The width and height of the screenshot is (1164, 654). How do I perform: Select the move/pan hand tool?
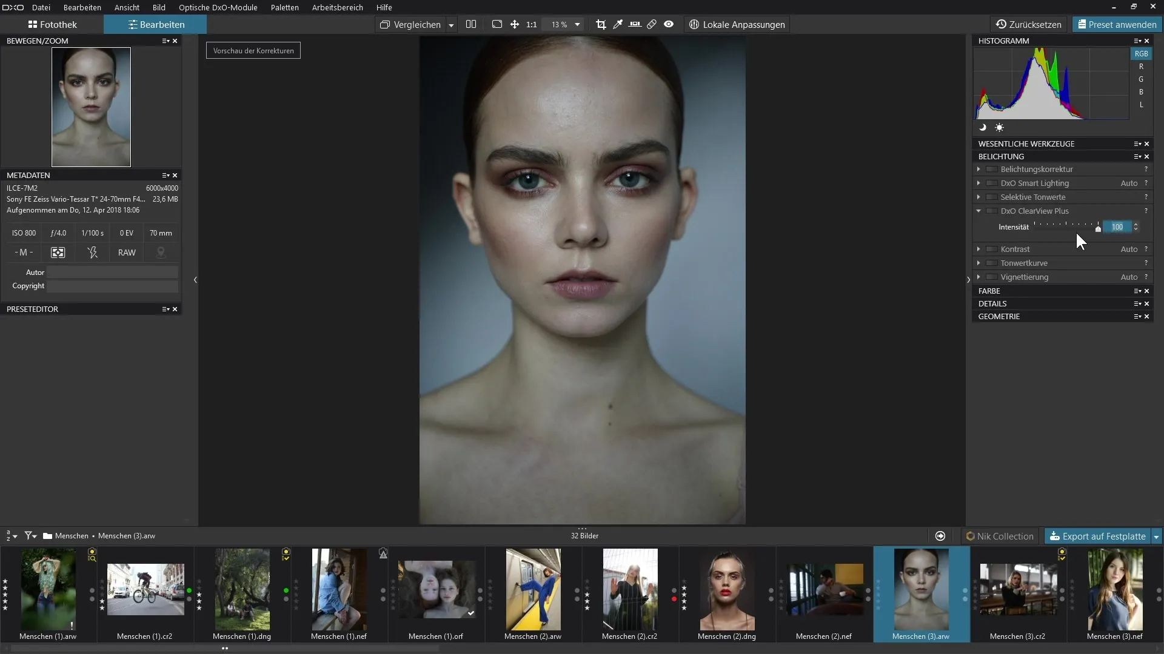(514, 24)
